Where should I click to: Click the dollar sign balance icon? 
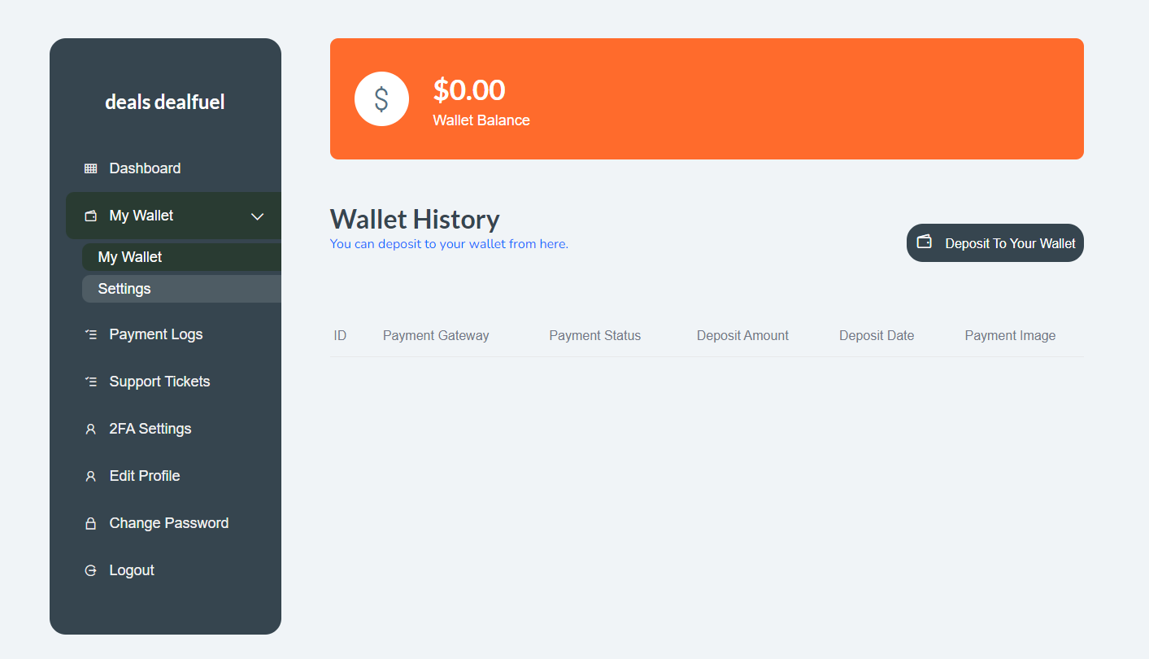point(381,98)
